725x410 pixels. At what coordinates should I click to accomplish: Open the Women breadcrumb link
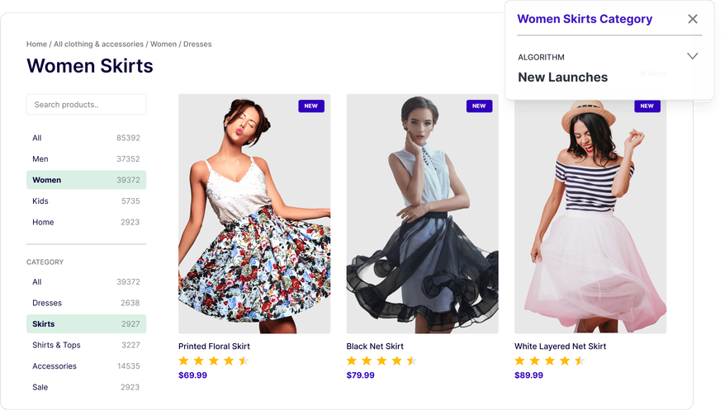tap(163, 44)
